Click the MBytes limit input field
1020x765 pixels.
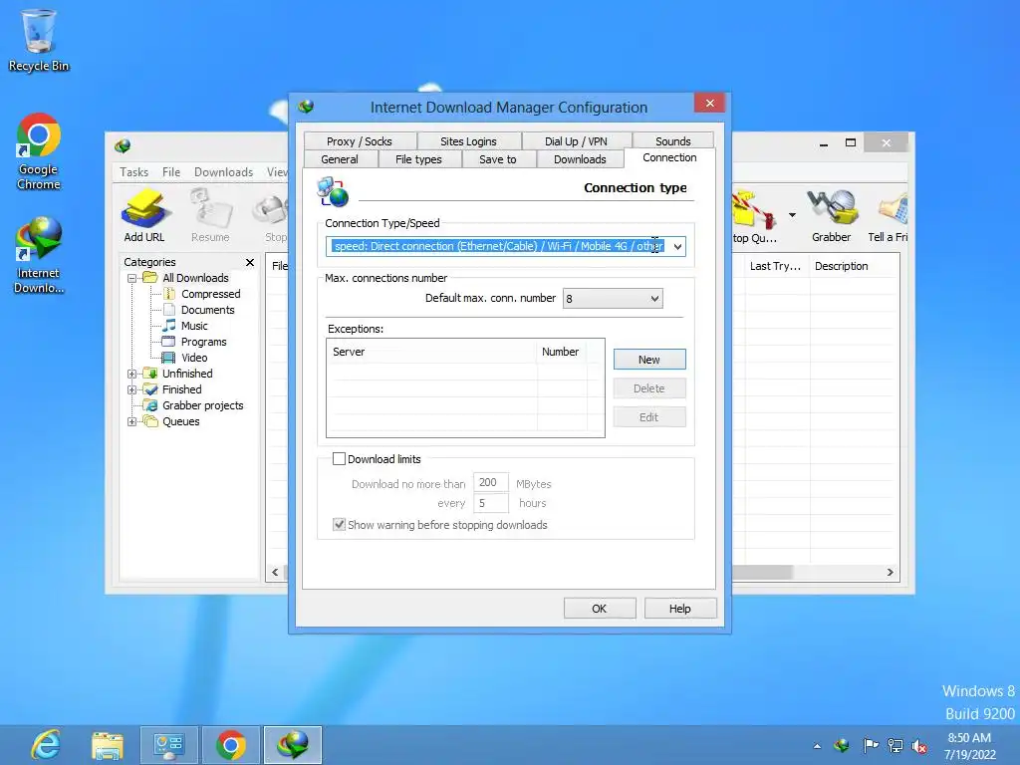(x=490, y=483)
